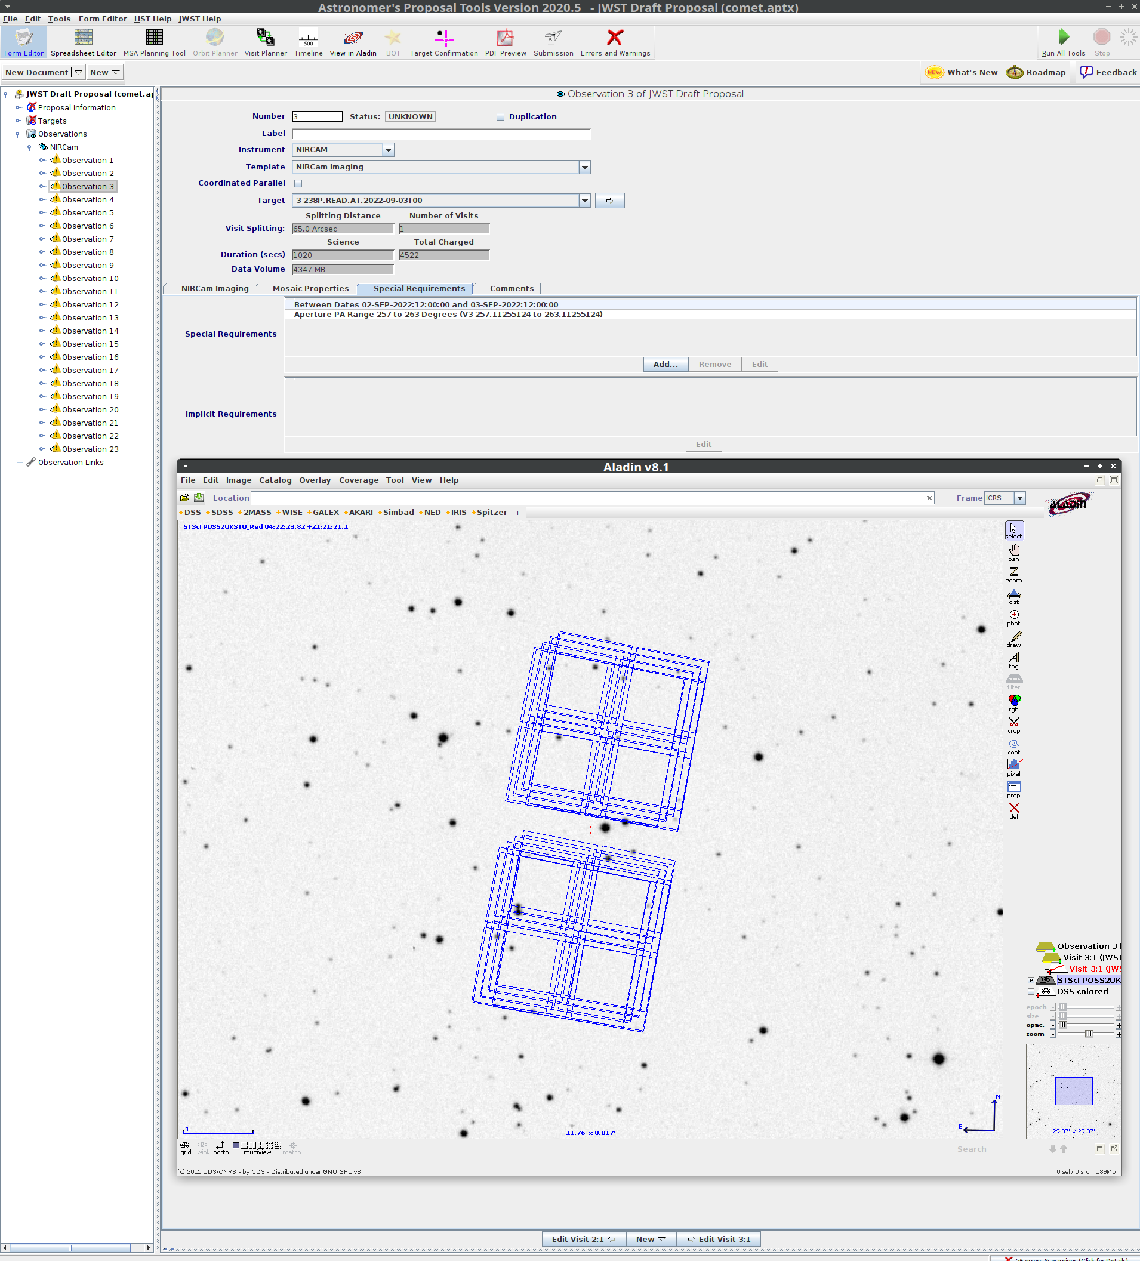The width and height of the screenshot is (1140, 1261).
Task: Open the Timeline tool
Action: click(x=309, y=42)
